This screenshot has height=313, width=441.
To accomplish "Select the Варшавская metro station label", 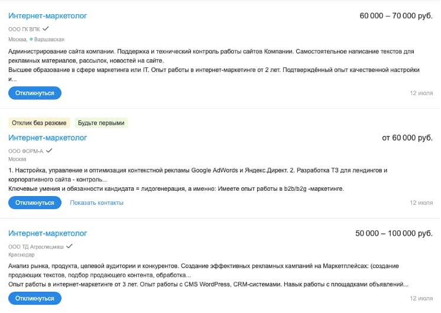I will pyautogui.click(x=49, y=40).
